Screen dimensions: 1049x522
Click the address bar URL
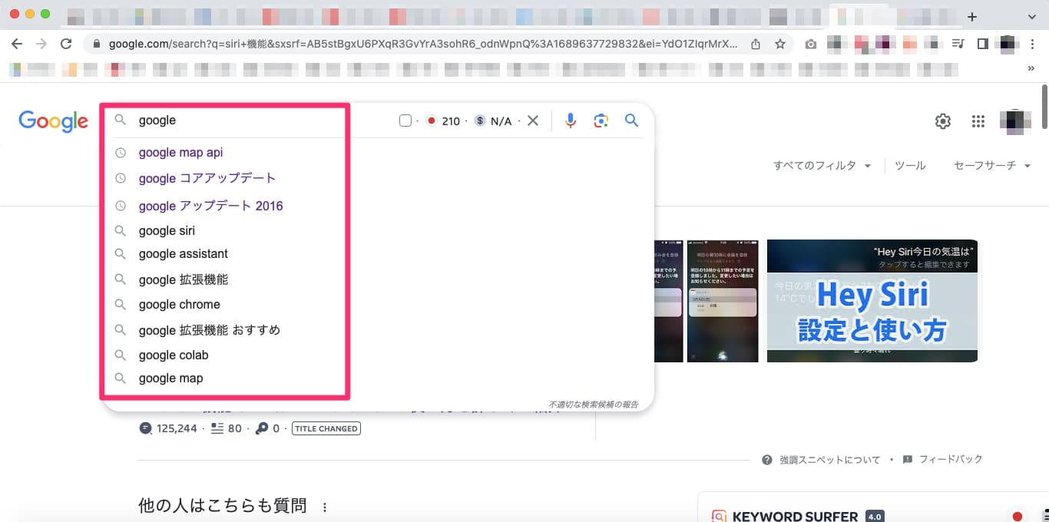click(x=423, y=44)
